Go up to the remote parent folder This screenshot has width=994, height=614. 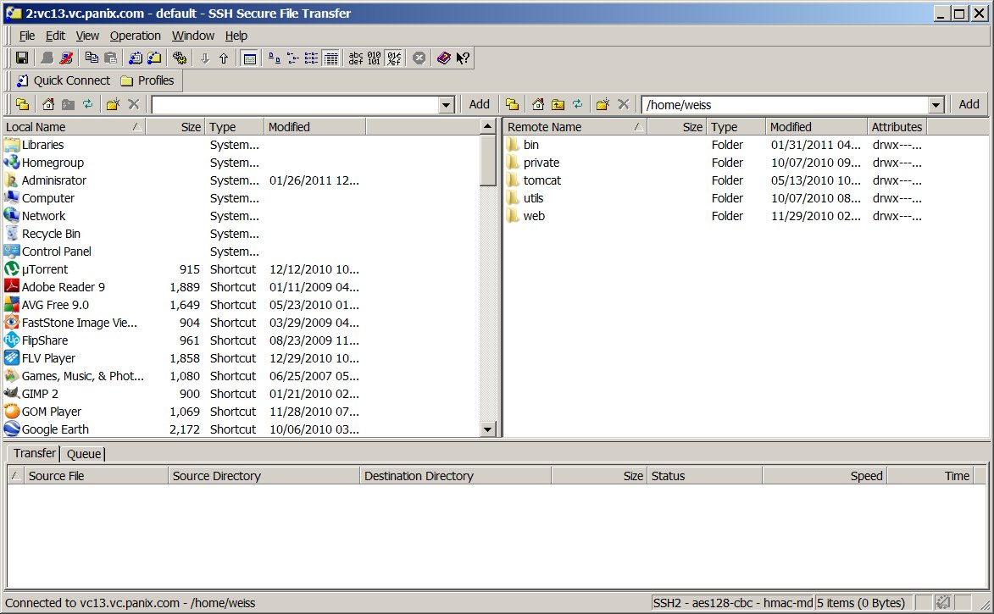pos(558,104)
